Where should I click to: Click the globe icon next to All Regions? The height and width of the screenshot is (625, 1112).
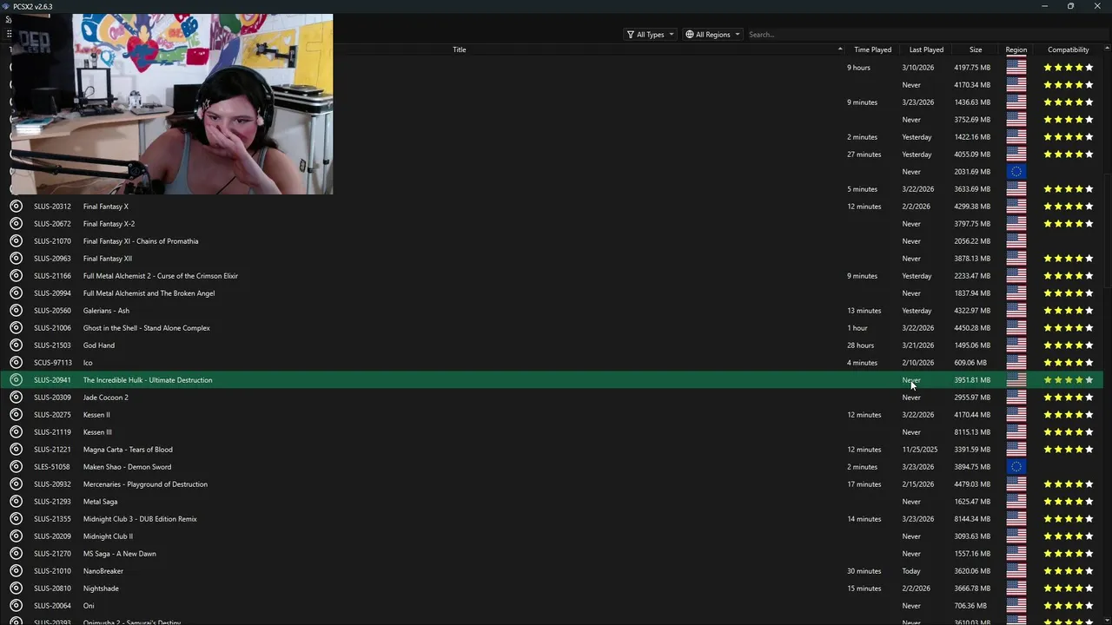coord(690,35)
